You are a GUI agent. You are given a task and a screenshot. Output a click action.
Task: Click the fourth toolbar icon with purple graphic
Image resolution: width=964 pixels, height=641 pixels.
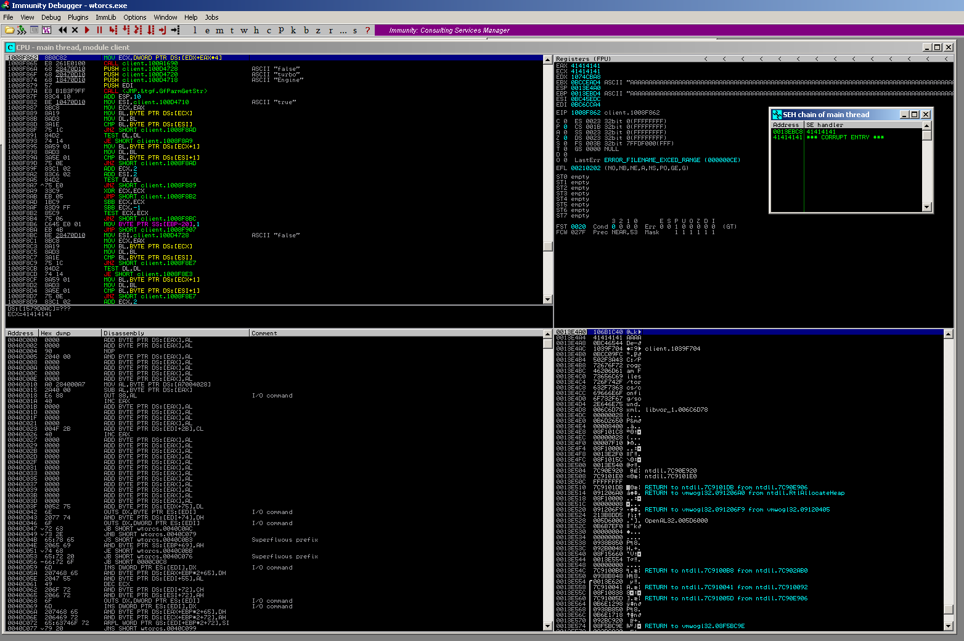[46, 30]
